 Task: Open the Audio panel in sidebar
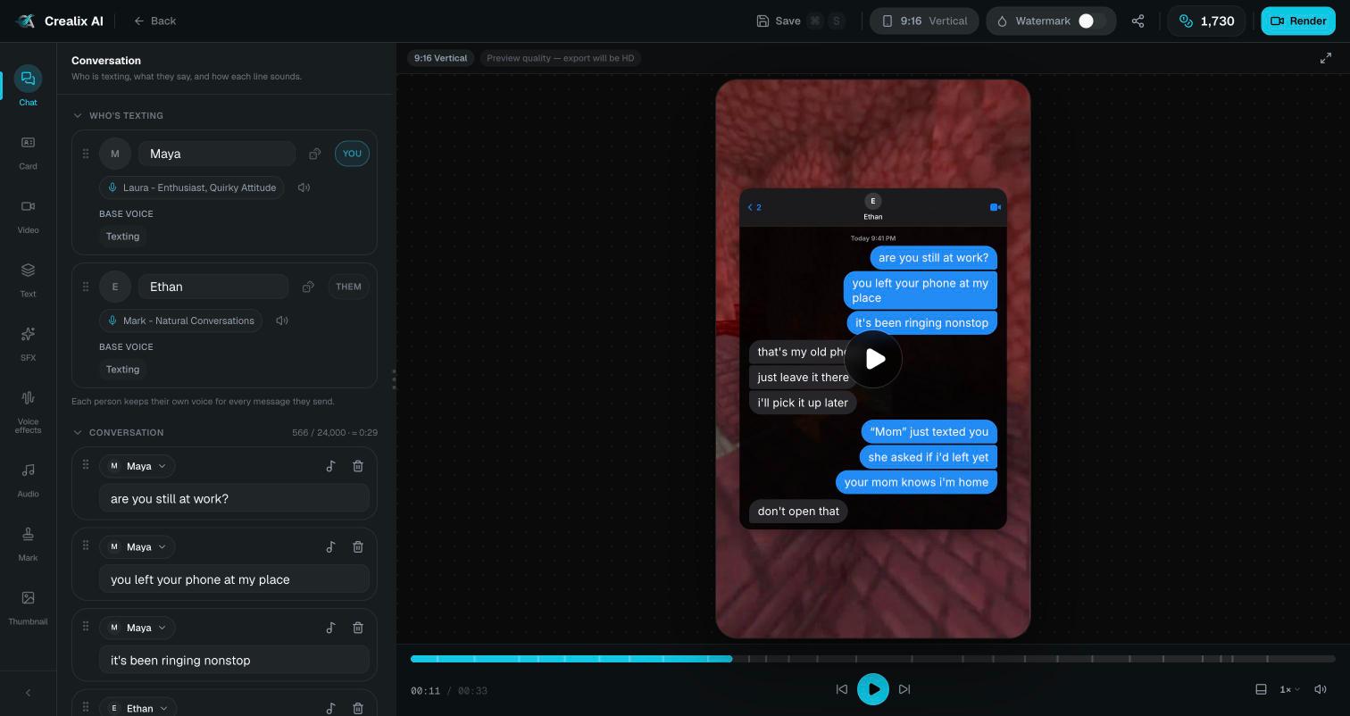(x=28, y=478)
